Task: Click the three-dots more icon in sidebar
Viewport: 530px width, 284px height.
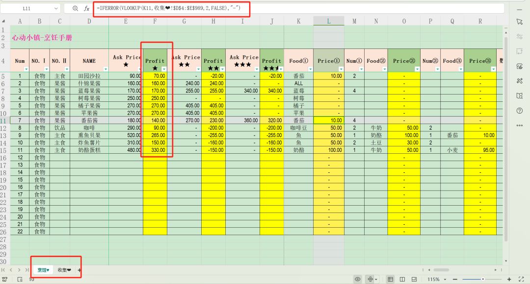Action: pyautogui.click(x=519, y=125)
